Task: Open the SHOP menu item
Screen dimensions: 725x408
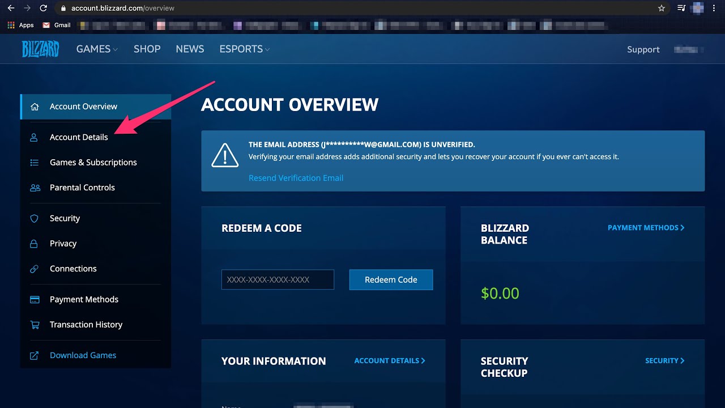Action: tap(147, 49)
